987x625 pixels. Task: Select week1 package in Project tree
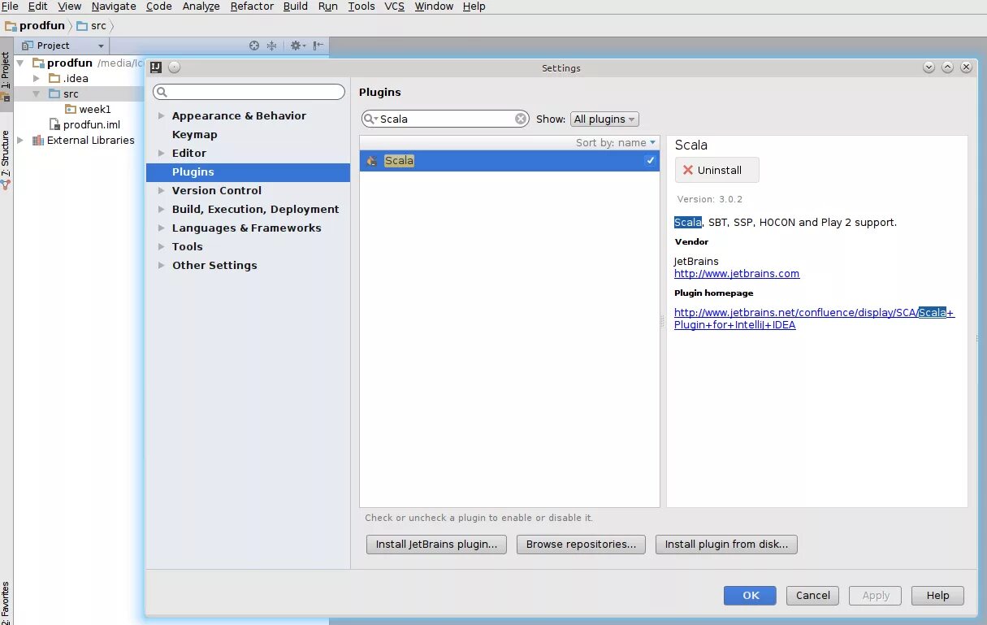[x=94, y=109]
